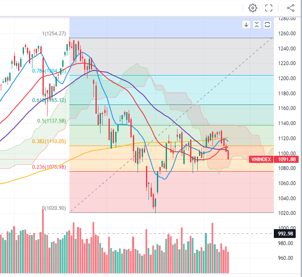
Task: Click the 1200.00 price scale label
Action: (289, 78)
